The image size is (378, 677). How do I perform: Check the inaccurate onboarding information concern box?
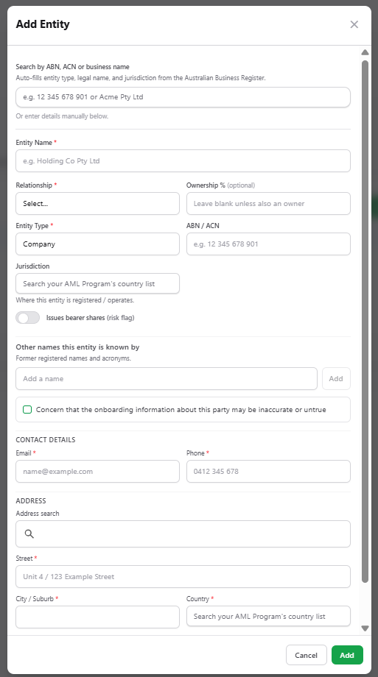click(x=27, y=410)
